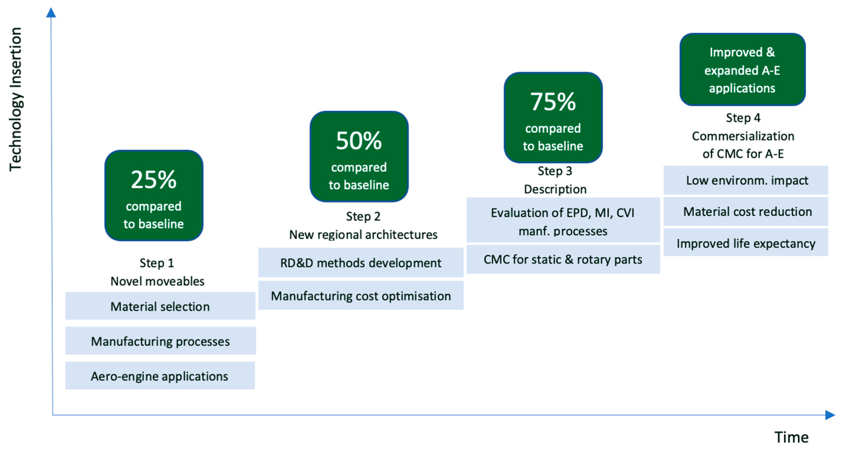Select CMC for static & rotary parts
This screenshot has height=453, width=843.
coord(563,259)
